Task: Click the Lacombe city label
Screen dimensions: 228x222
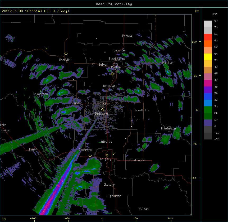Action: click(x=119, y=50)
